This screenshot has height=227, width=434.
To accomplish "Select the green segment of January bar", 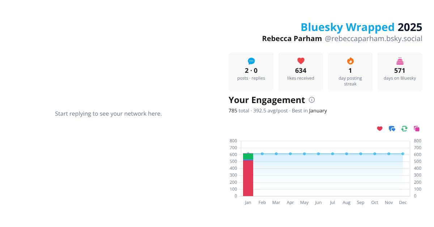I will click(x=248, y=156).
